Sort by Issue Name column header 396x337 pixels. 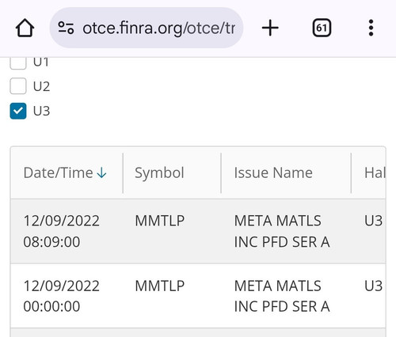coord(286,173)
